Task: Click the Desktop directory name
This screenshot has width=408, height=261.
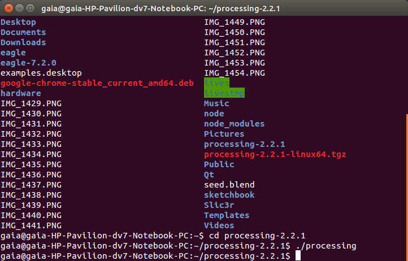Action: point(18,22)
